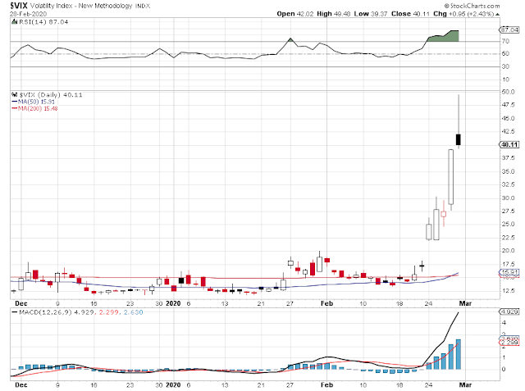The image size is (525, 391).
Task: Click the Low 39.37 value
Action: 371,14
